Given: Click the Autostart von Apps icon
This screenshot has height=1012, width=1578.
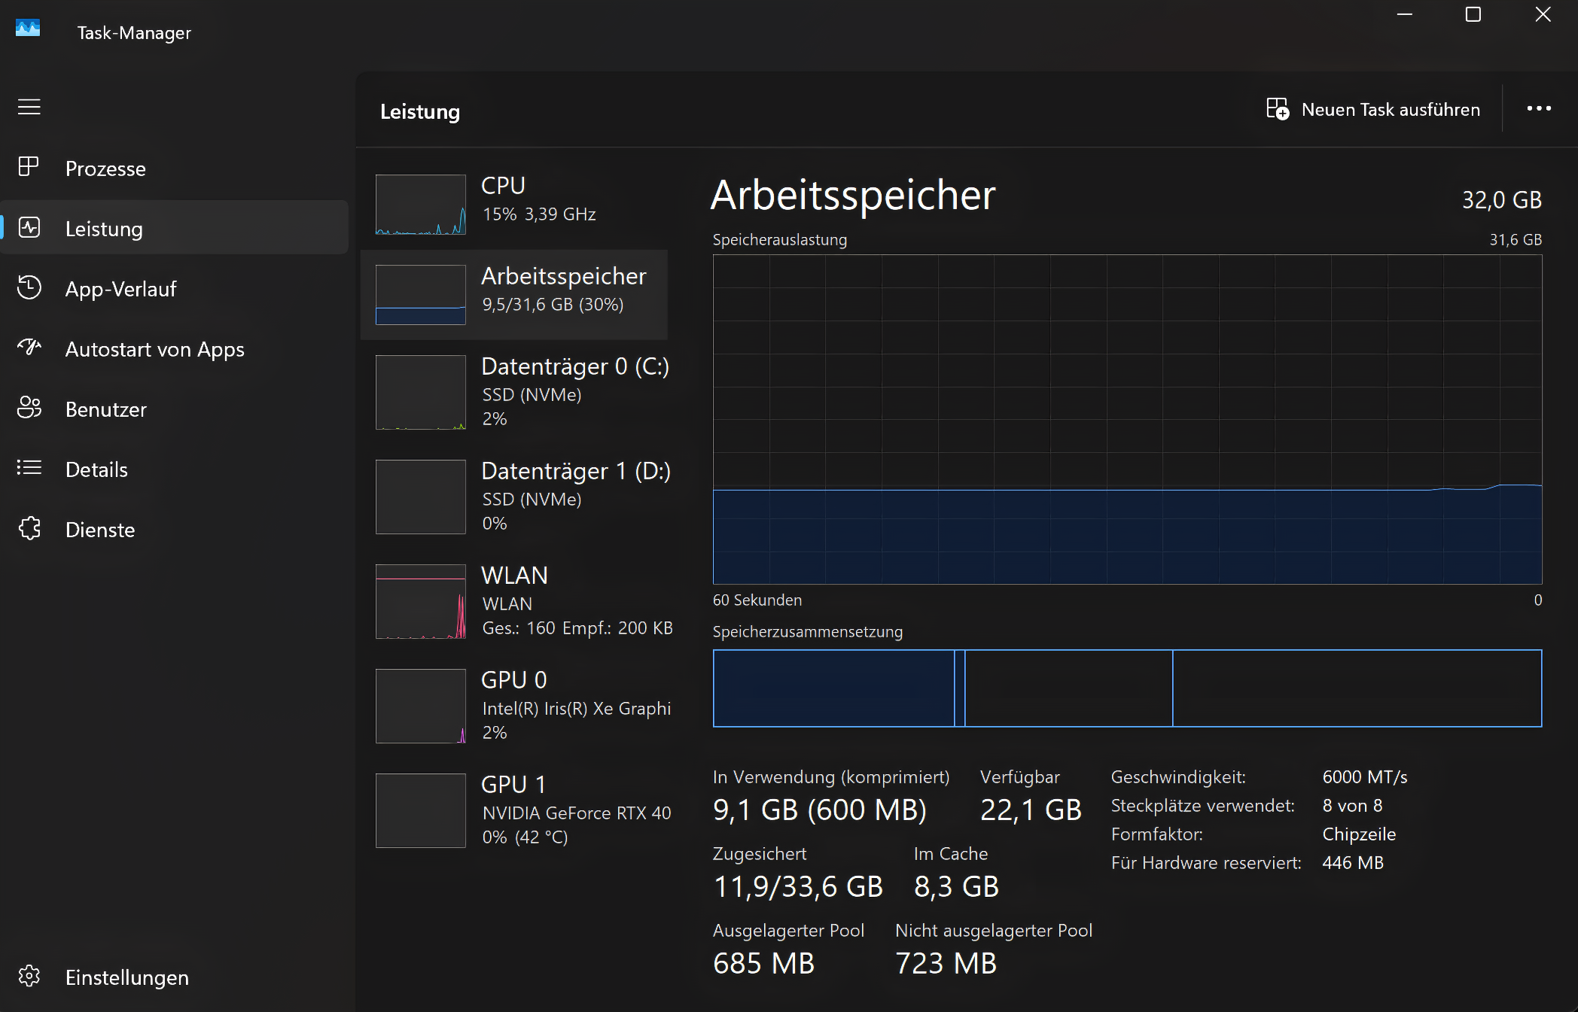Looking at the screenshot, I should (29, 348).
